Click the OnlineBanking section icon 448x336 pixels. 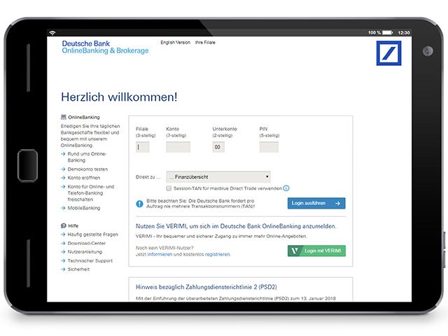[x=64, y=117]
